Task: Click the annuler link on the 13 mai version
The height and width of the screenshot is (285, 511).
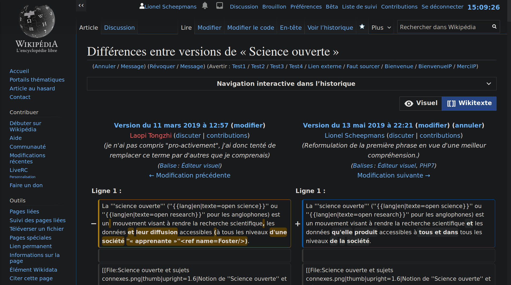Action: coord(468,125)
